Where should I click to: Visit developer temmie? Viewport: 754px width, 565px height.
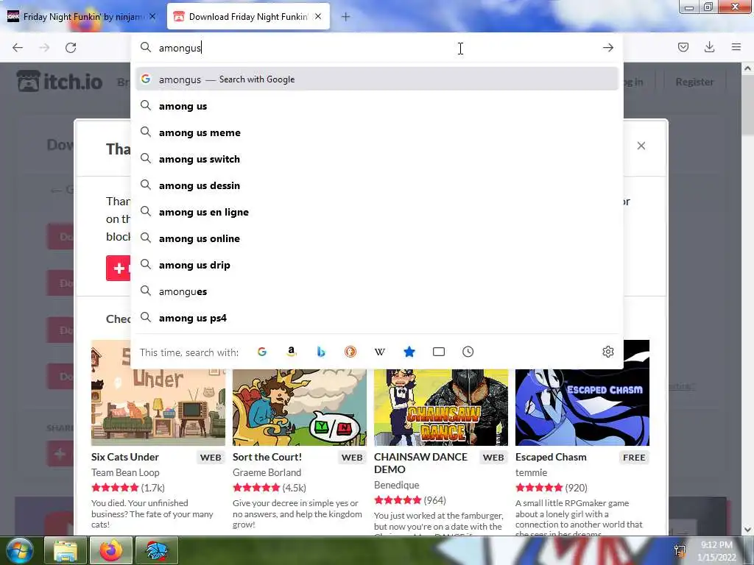click(x=532, y=472)
